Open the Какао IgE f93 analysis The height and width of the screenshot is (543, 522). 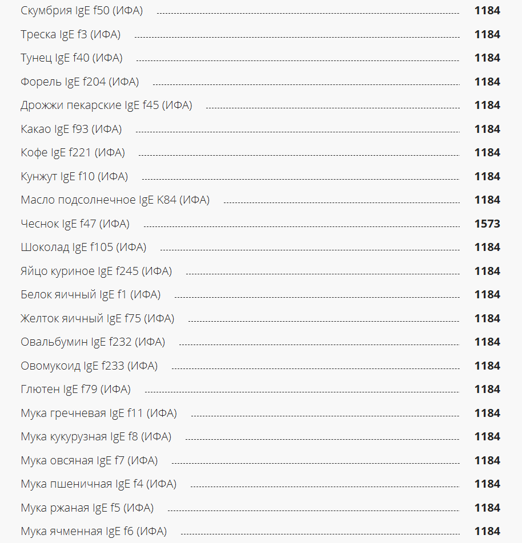[71, 129]
